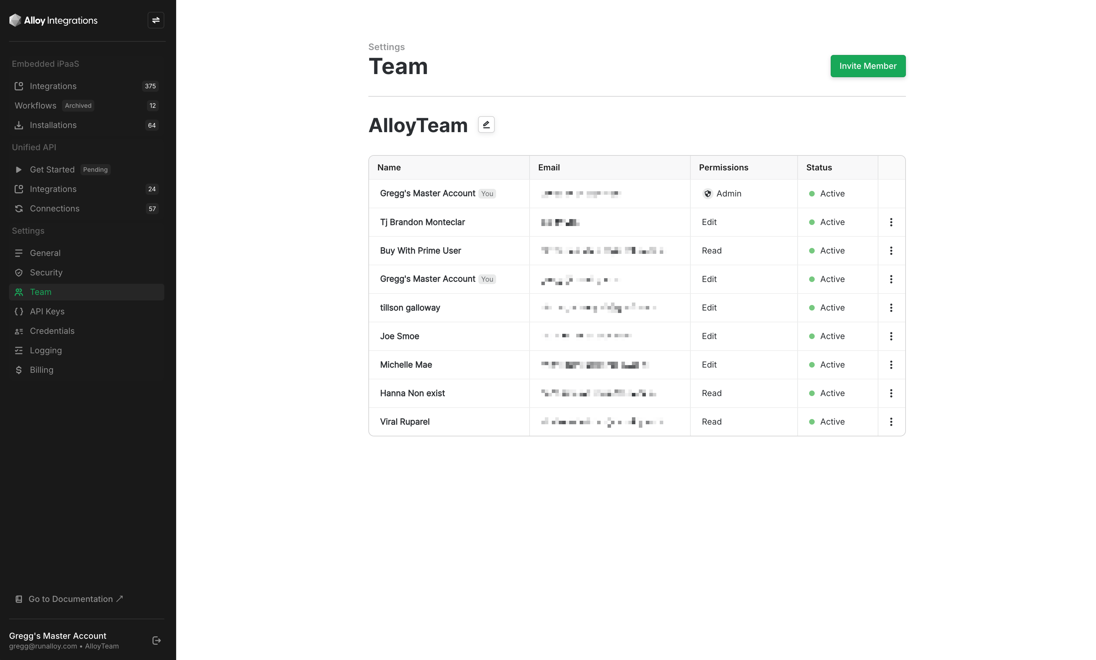
Task: Open actions menu for Michelle Mae
Action: point(891,365)
